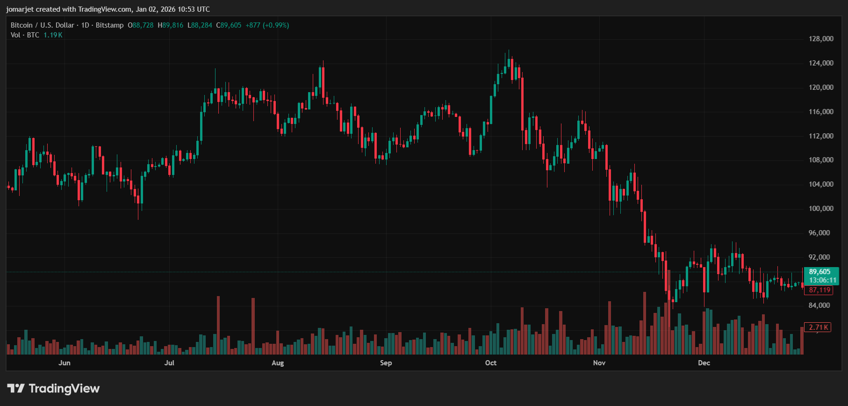The width and height of the screenshot is (848, 406).
Task: Click the TradingView logo icon
Action: pos(15,388)
